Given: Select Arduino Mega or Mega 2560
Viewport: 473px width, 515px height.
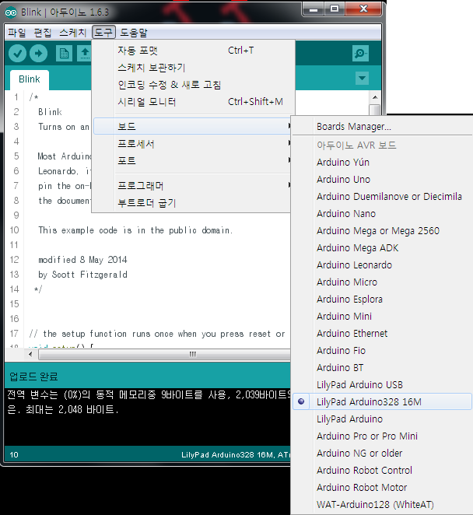Looking at the screenshot, I should click(x=382, y=230).
